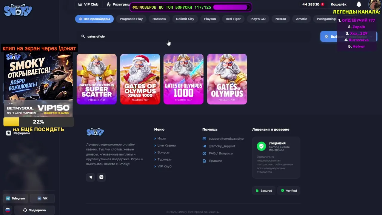This screenshot has width=382, height=215.
Task: Click the footer Smoky logo
Action: (95, 132)
